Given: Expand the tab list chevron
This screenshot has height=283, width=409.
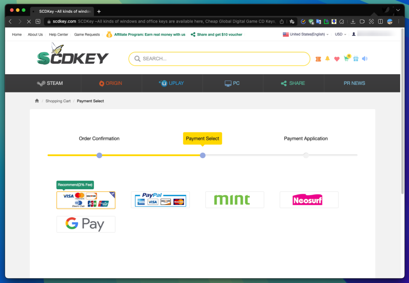Looking at the screenshot, I should pyautogui.click(x=398, y=10).
